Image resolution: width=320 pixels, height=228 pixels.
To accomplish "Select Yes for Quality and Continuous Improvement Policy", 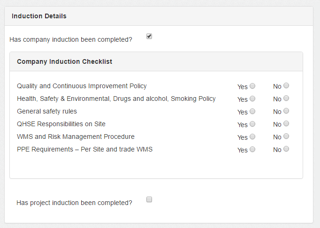I will click(x=252, y=86).
